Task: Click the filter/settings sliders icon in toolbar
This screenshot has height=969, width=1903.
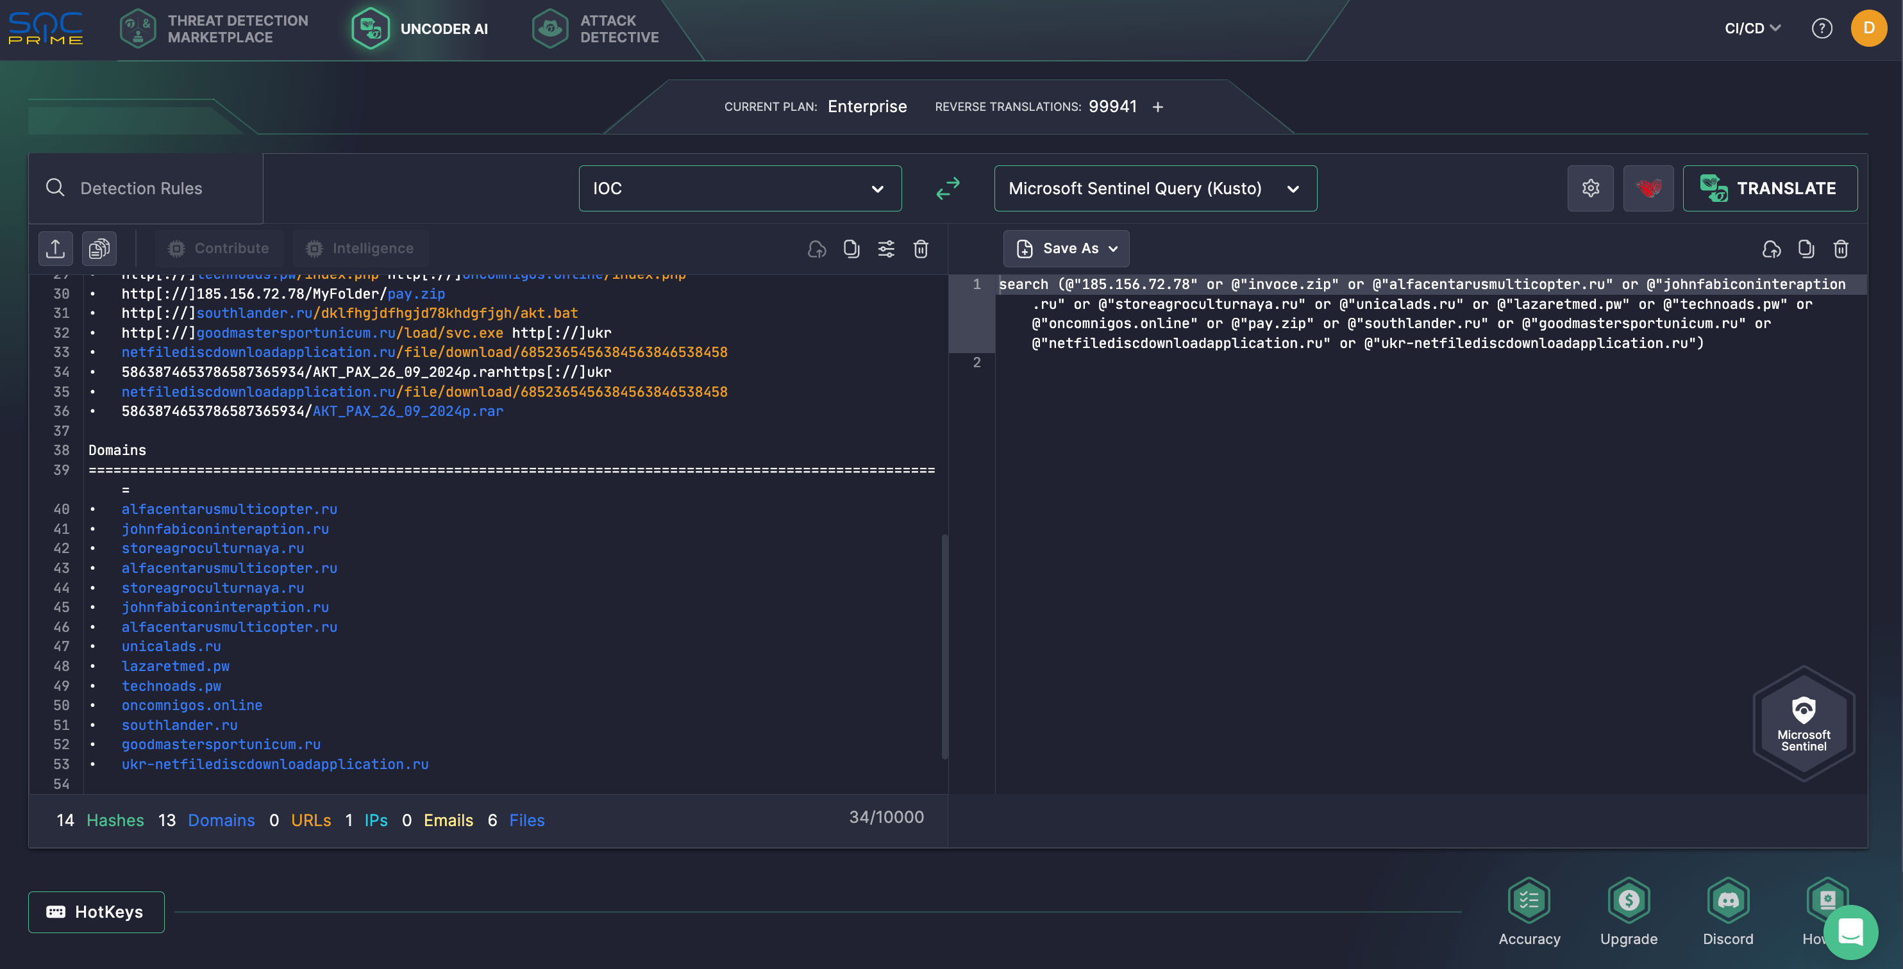Action: pos(885,249)
